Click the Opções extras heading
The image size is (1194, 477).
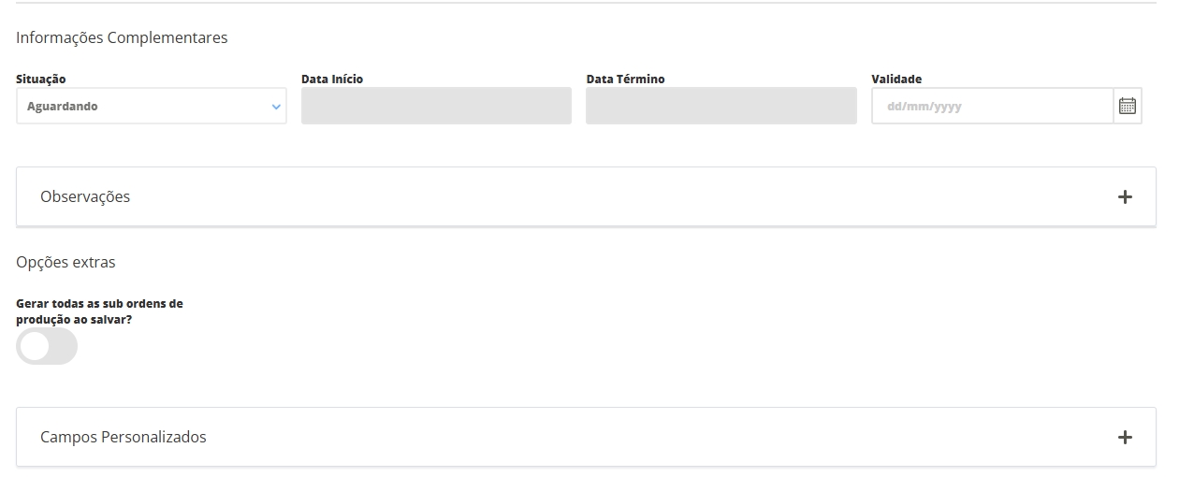[x=66, y=263]
